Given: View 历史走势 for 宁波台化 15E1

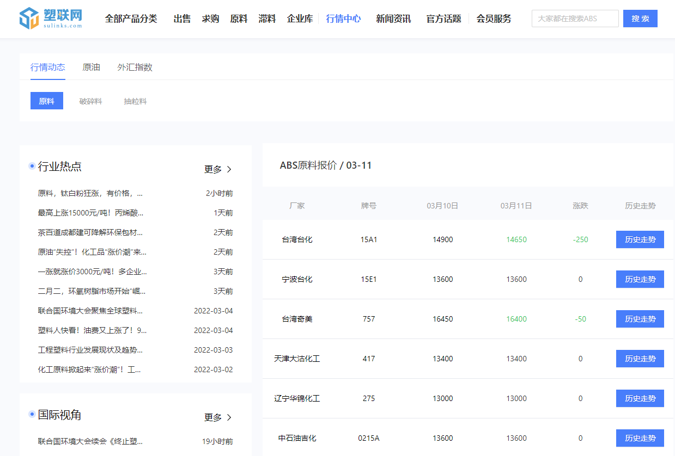Looking at the screenshot, I should pos(640,279).
